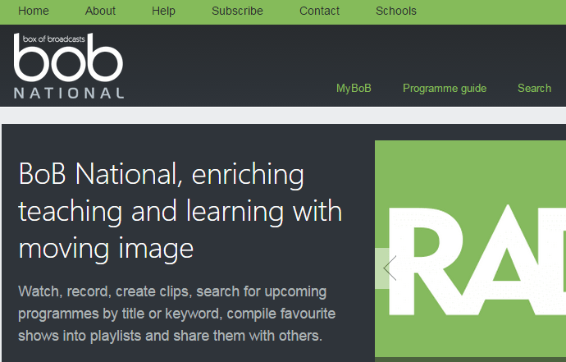Open the Home page link
This screenshot has width=566, height=362.
(34, 11)
